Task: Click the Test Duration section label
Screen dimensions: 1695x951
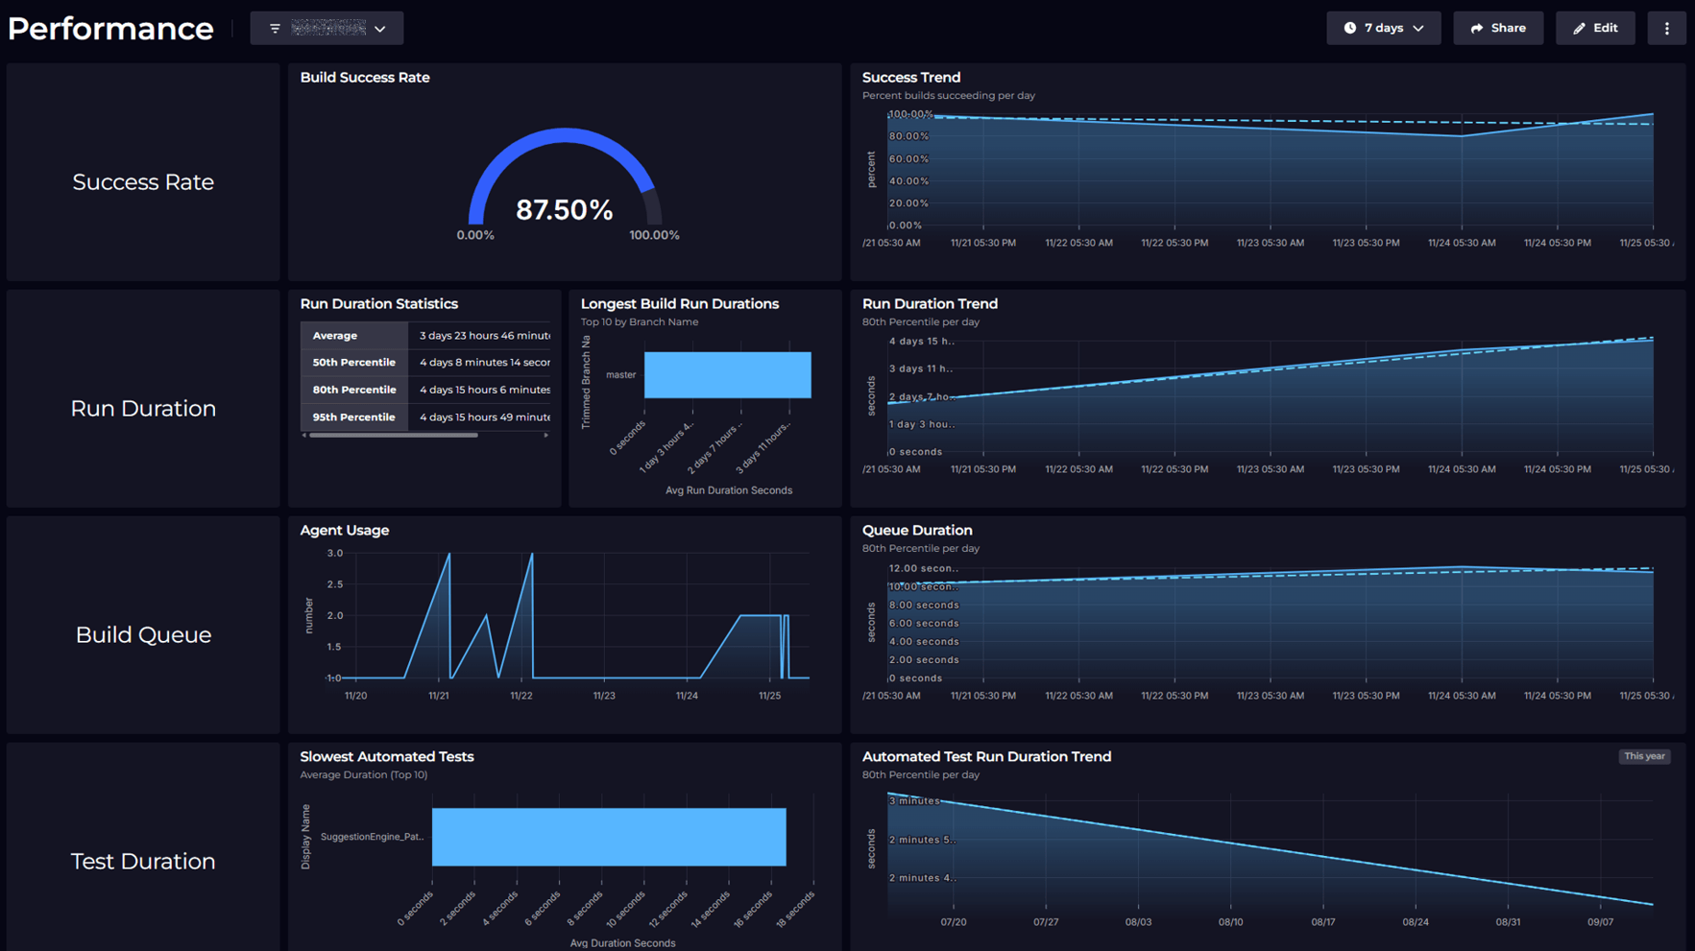Action: coord(143,861)
